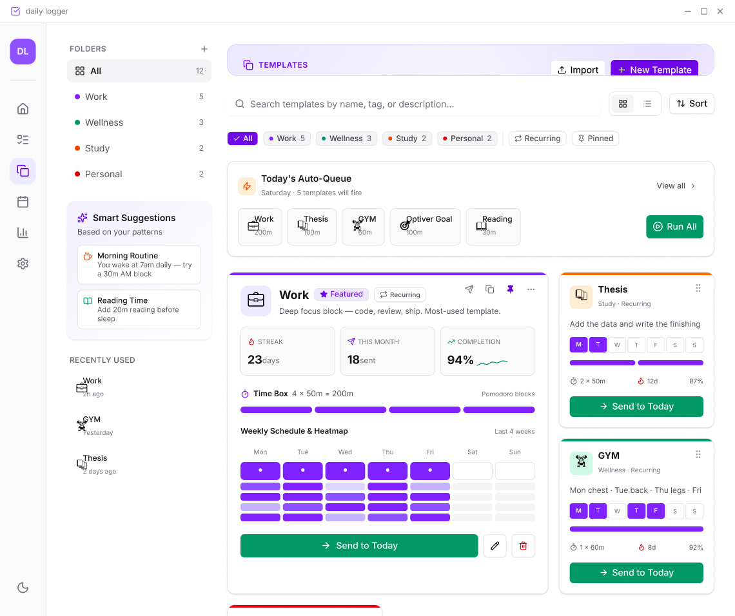Click the Featured badge on Work
This screenshot has height=616, width=735.
(341, 294)
